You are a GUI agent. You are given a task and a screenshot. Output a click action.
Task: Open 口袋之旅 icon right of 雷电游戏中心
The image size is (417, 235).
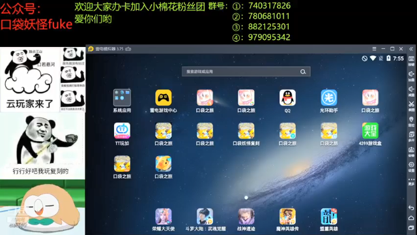205,98
